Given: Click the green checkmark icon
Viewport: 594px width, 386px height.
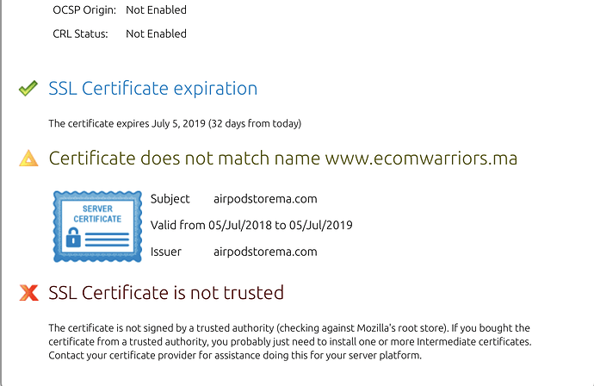Looking at the screenshot, I should pyautogui.click(x=28, y=89).
